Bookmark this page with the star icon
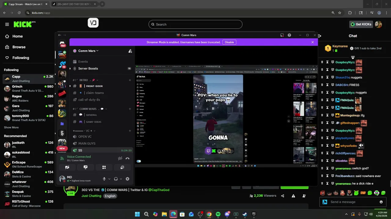The height and width of the screenshot is (219, 391). pyautogui.click(x=340, y=13)
